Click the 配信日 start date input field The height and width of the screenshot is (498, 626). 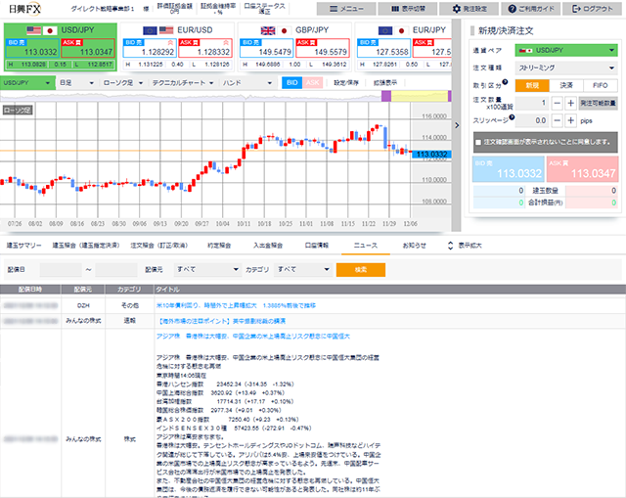59,268
